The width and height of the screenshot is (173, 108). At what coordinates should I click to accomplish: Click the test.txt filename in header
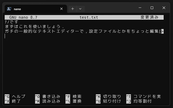pyautogui.click(x=89, y=17)
